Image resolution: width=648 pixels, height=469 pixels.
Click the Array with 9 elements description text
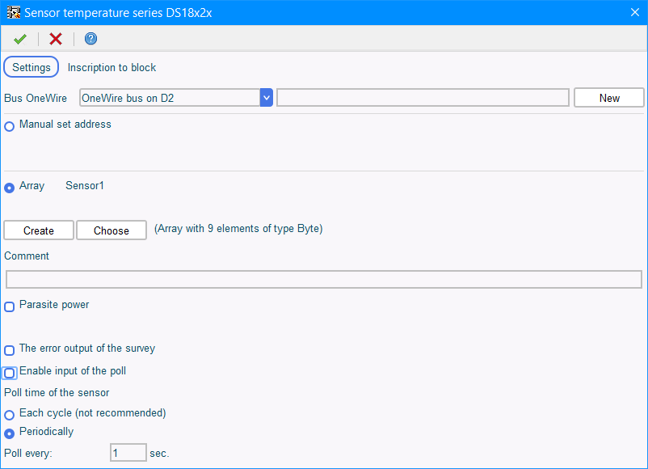238,229
